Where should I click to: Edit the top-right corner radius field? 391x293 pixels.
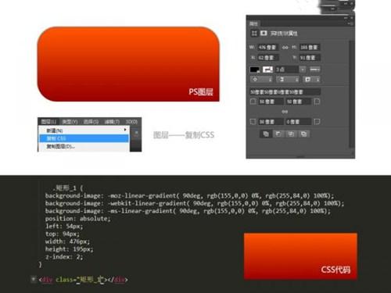[298, 102]
